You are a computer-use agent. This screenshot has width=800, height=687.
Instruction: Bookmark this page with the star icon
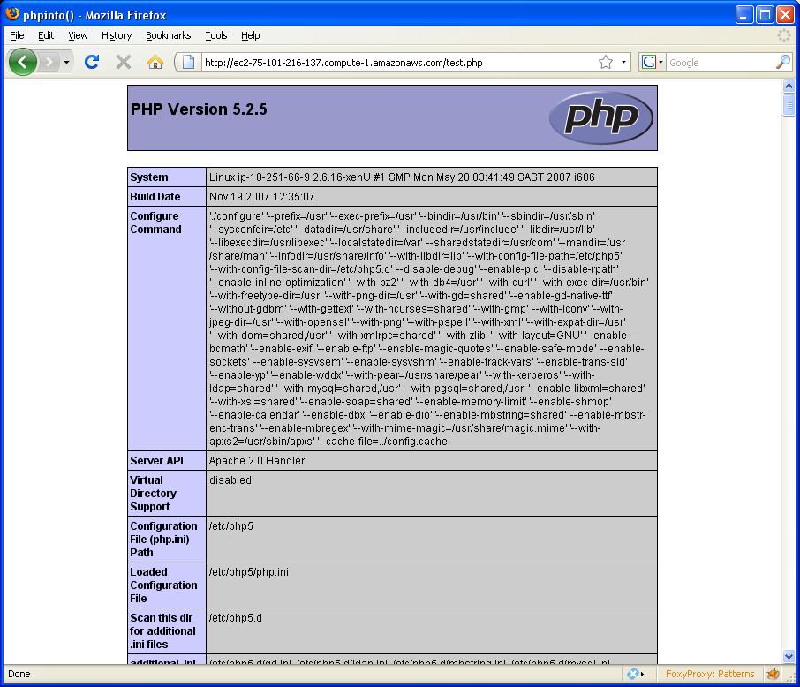pyautogui.click(x=606, y=63)
